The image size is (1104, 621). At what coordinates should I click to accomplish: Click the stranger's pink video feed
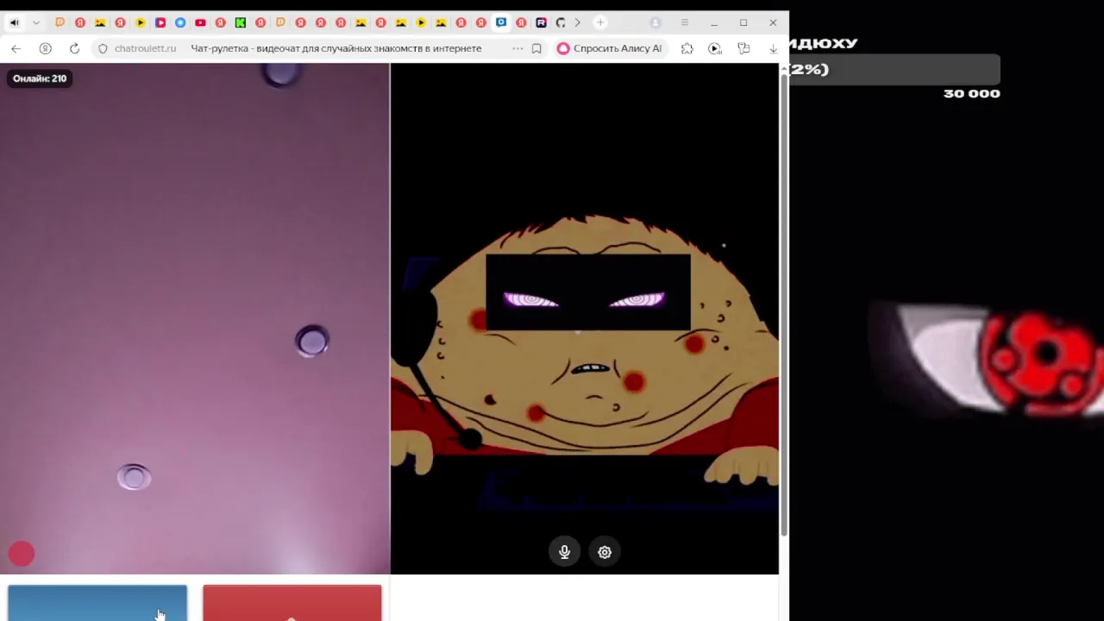click(195, 318)
